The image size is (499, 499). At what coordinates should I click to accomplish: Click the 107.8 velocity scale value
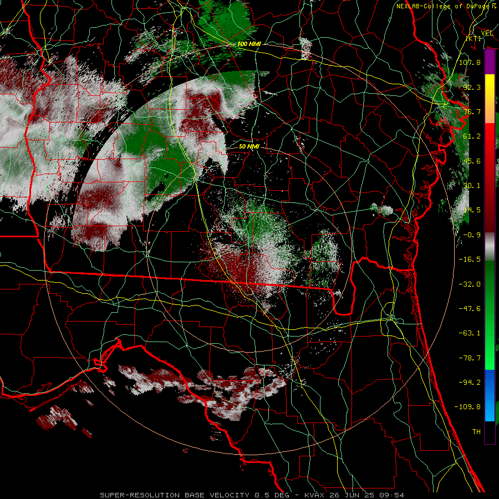coord(470,62)
